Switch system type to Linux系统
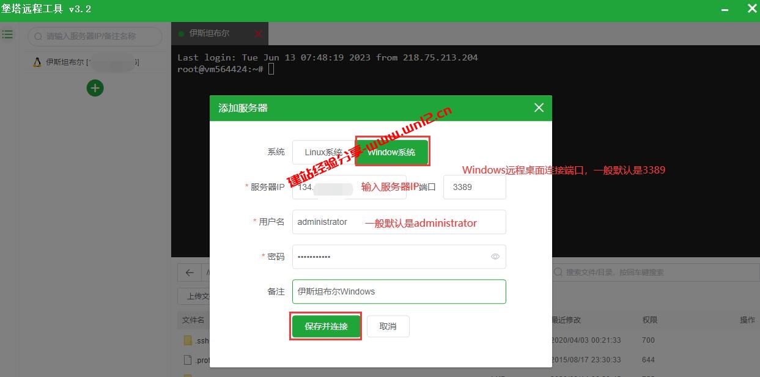The width and height of the screenshot is (760, 377). [x=324, y=152]
